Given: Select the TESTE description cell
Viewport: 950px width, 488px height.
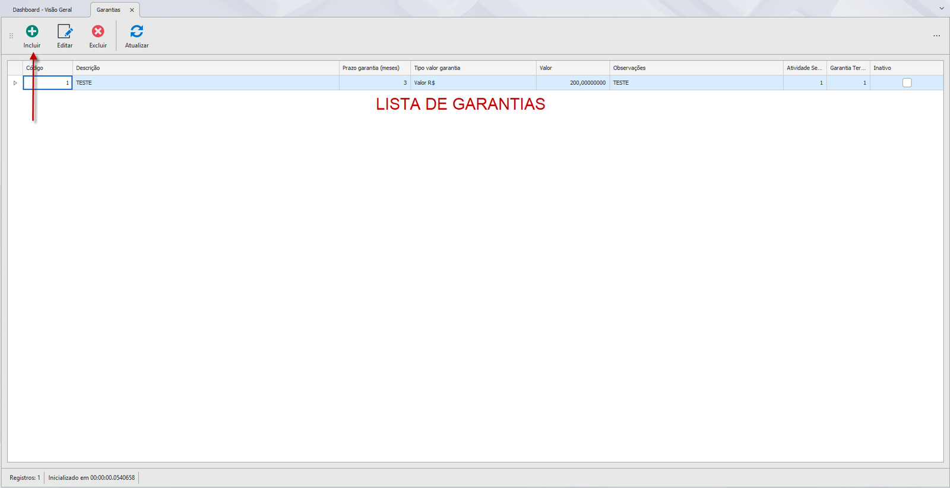Looking at the screenshot, I should click(205, 83).
